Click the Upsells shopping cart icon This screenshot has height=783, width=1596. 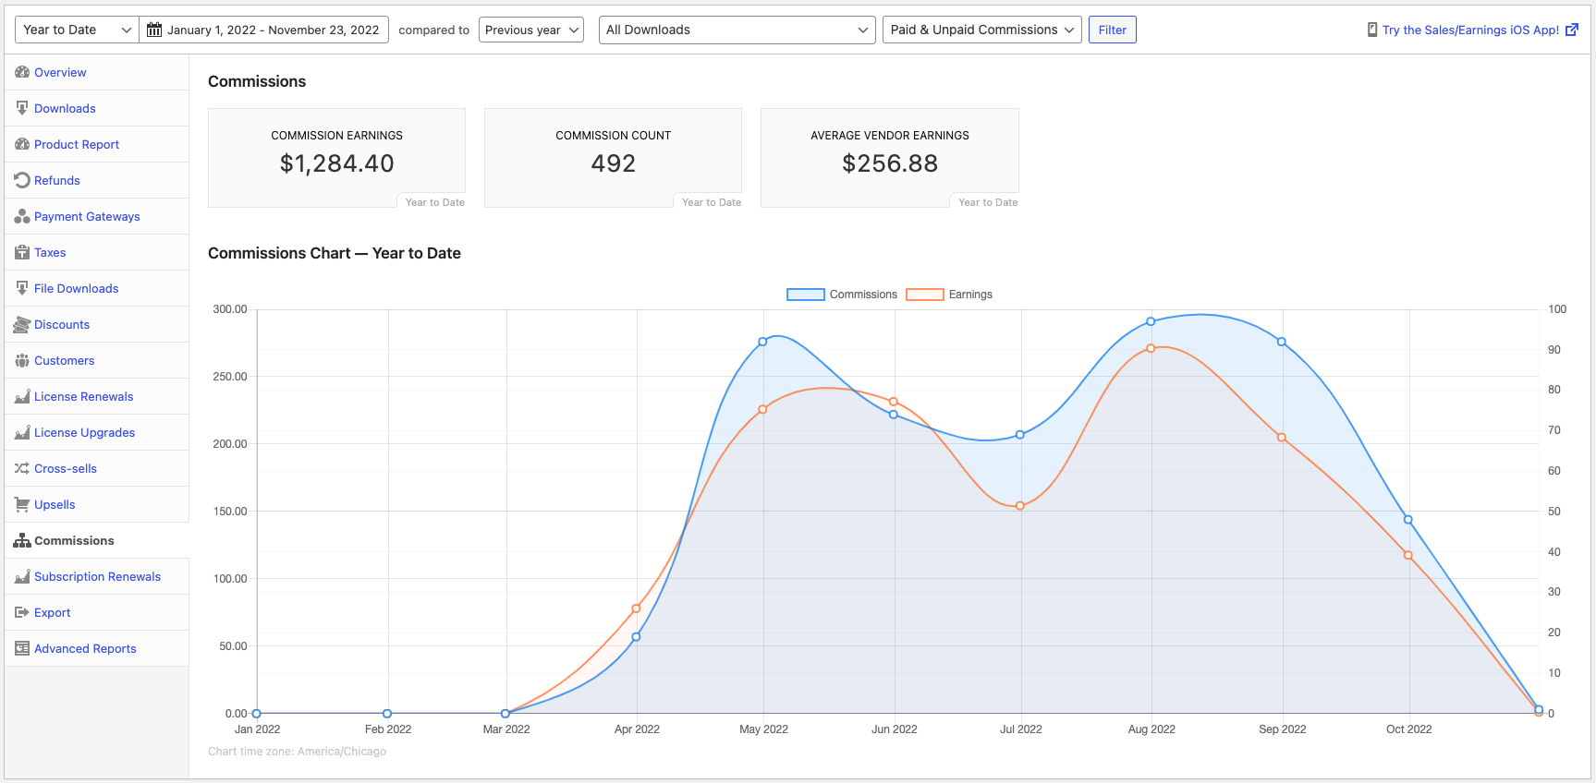tap(22, 505)
